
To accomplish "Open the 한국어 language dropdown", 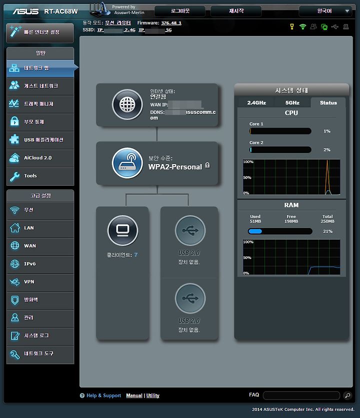I will 325,11.
